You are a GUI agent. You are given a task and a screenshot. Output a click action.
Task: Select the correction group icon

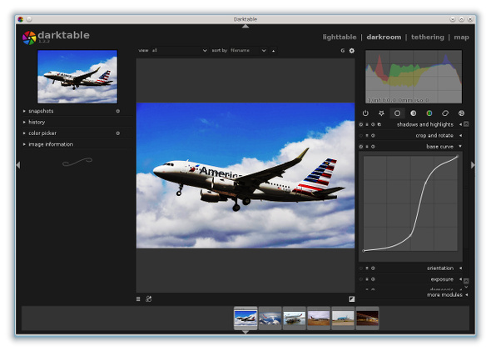click(x=445, y=113)
